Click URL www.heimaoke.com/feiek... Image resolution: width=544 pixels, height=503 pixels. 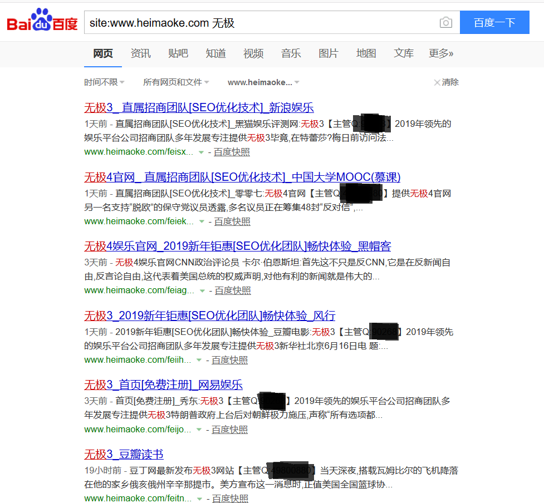pos(139,221)
